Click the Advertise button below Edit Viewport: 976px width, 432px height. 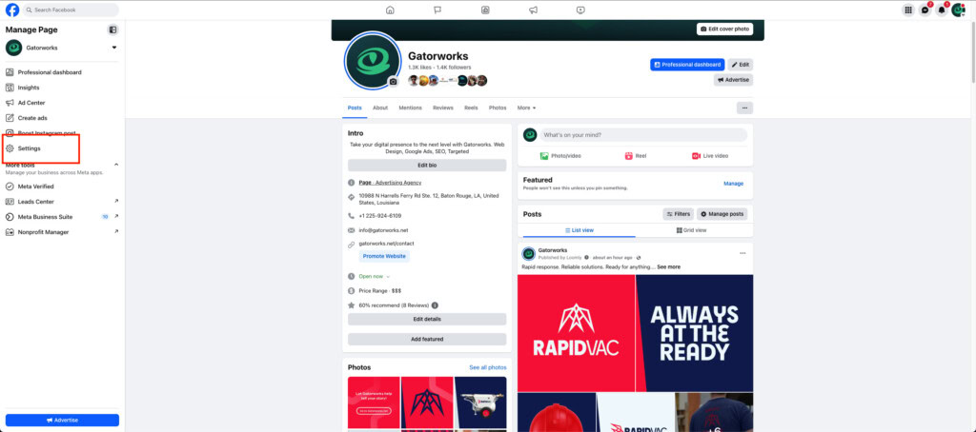coord(733,80)
